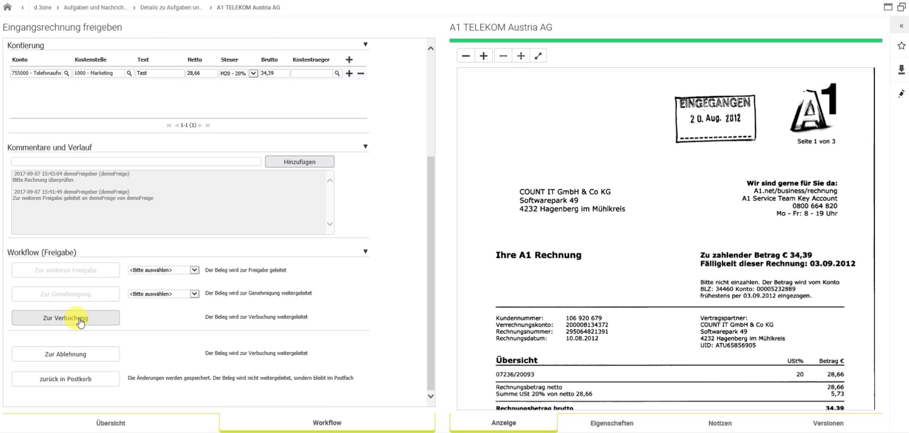The width and height of the screenshot is (909, 433).
Task: Open the 'Aufgaben und Nachrich...' breadcrumb
Action: (96, 8)
